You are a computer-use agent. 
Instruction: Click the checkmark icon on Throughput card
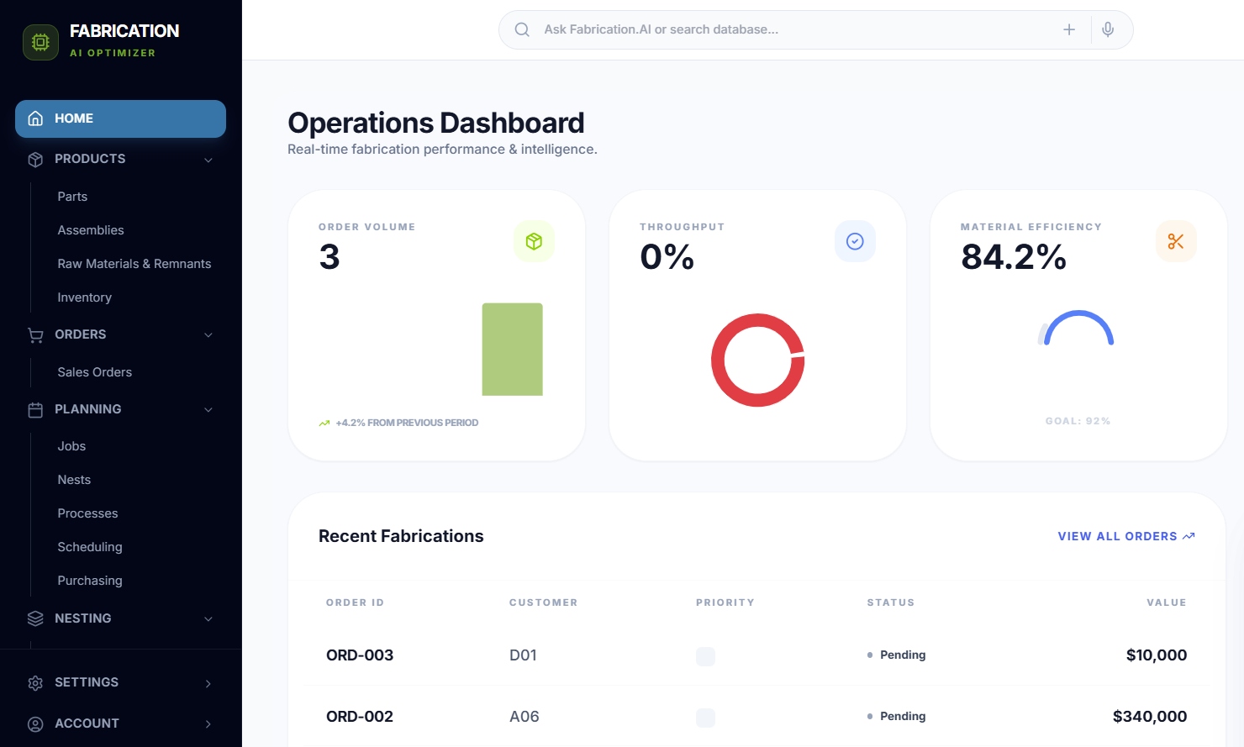(855, 241)
